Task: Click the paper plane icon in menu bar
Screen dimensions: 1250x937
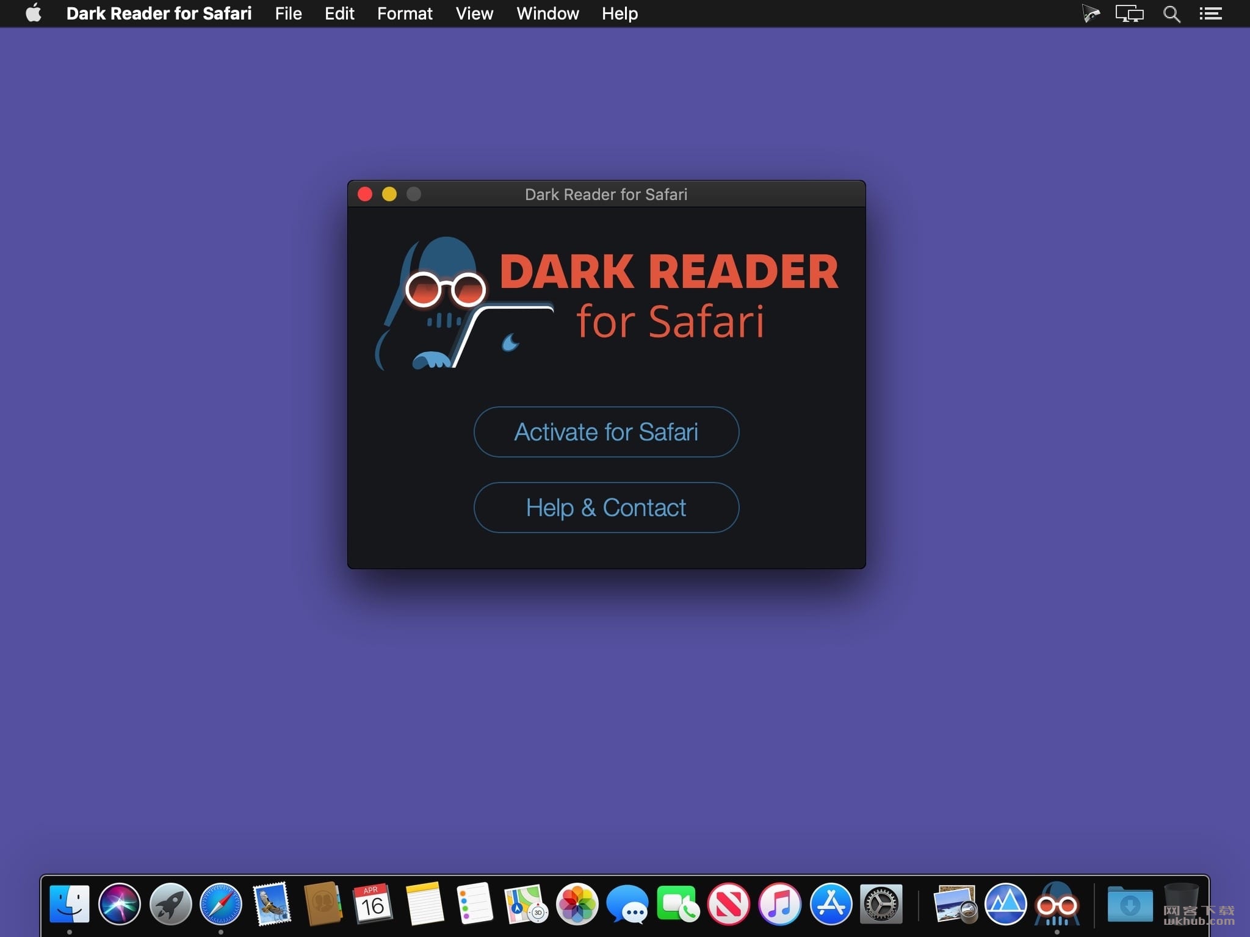Action: [x=1090, y=13]
